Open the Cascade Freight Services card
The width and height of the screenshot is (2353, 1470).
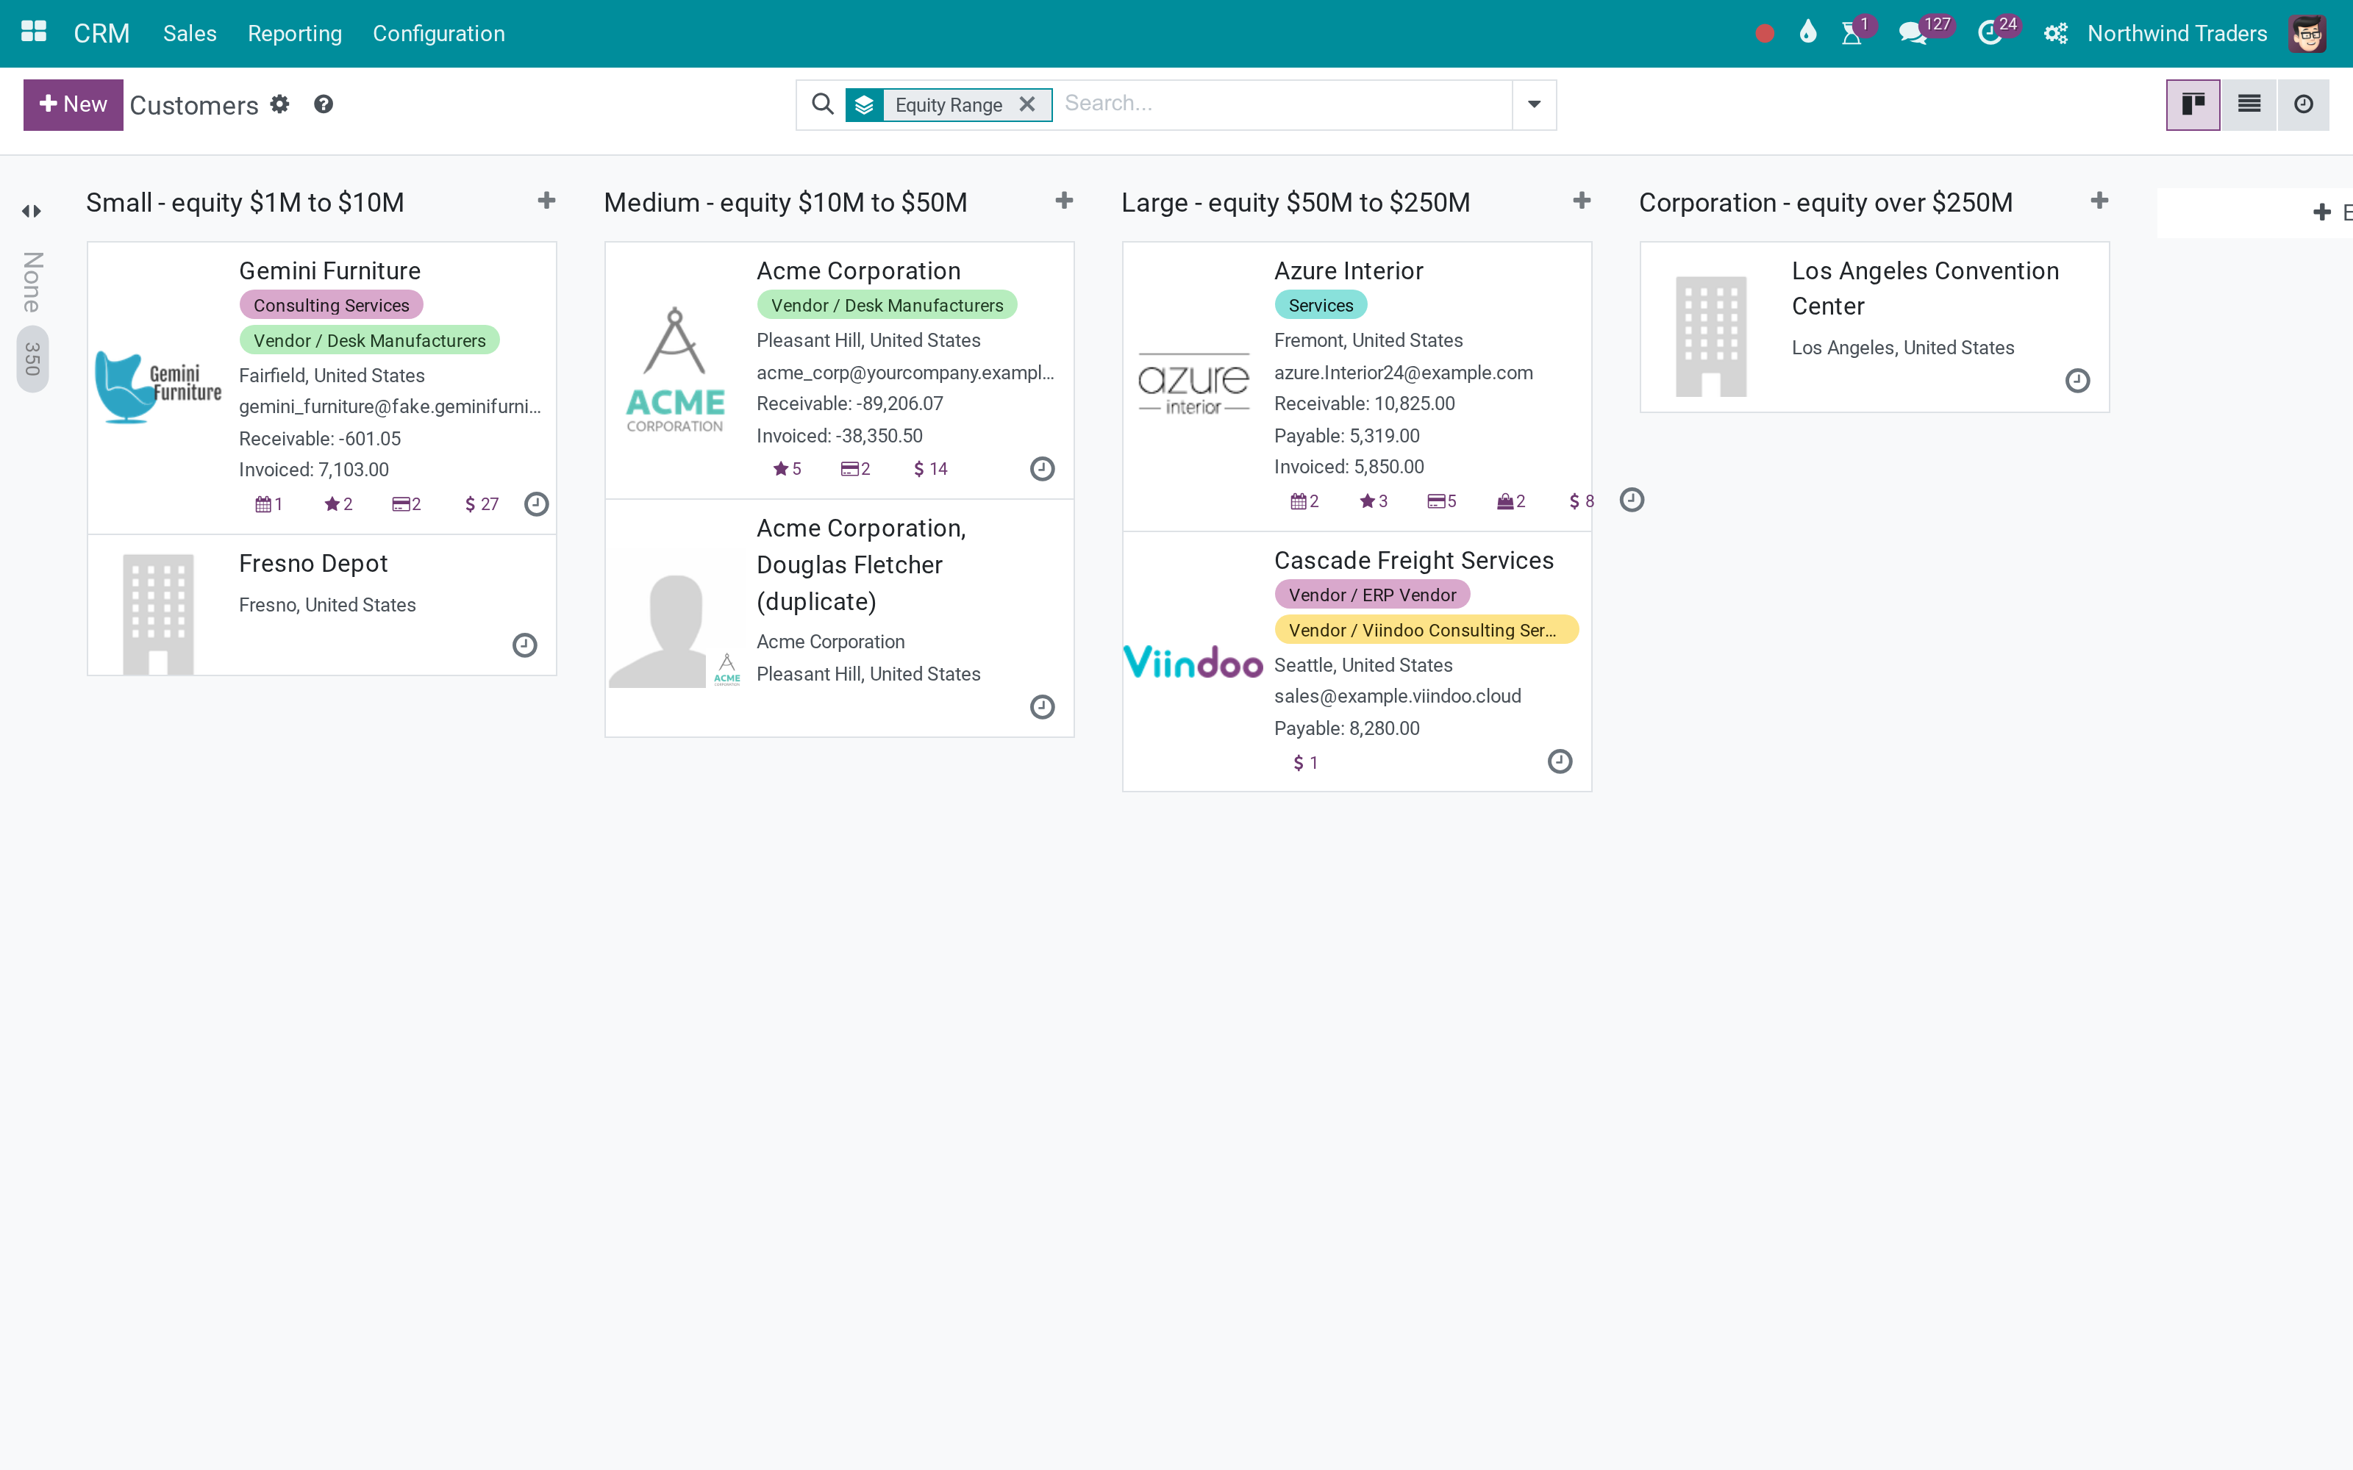pyautogui.click(x=1357, y=661)
